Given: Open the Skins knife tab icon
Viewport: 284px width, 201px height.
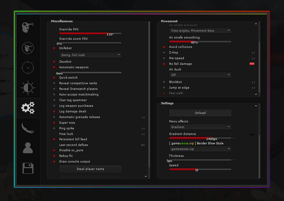Looking at the screenshot, I should tap(28, 128).
